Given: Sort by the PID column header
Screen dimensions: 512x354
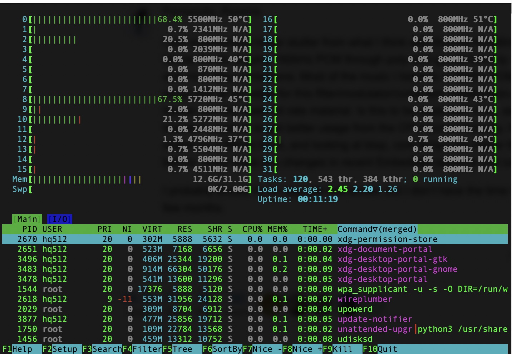Looking at the screenshot, I should tap(30, 229).
